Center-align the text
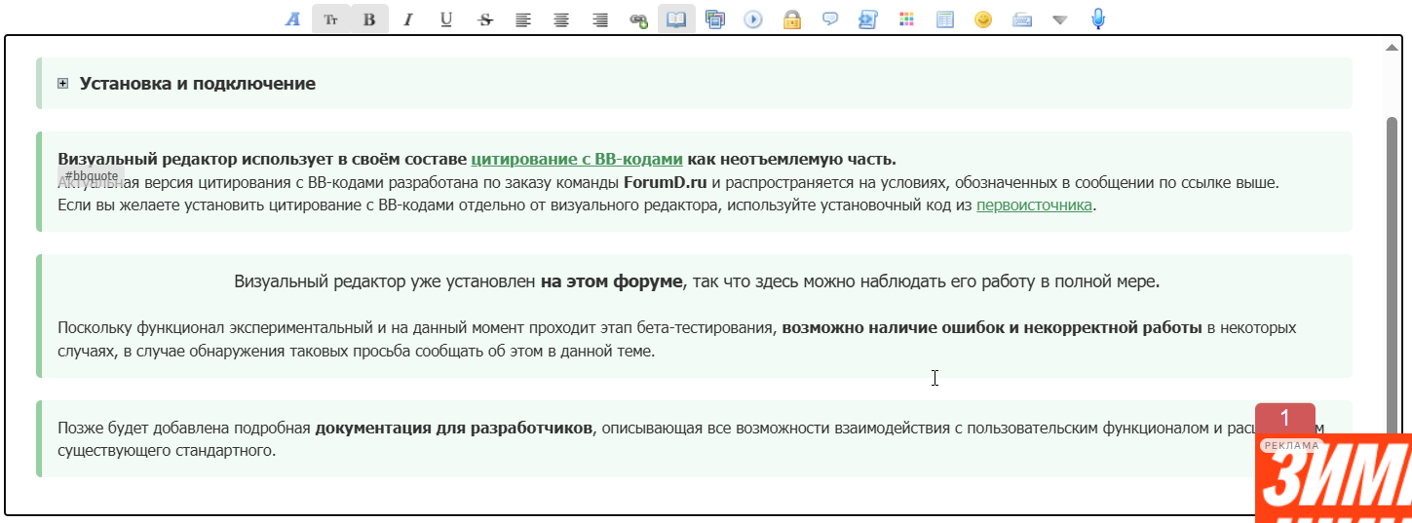 click(x=561, y=19)
